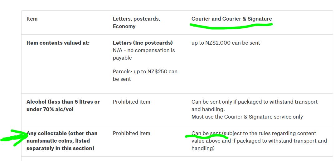Click "Prohibited item" in the collectable row
The height and width of the screenshot is (161, 335).
tap(131, 133)
